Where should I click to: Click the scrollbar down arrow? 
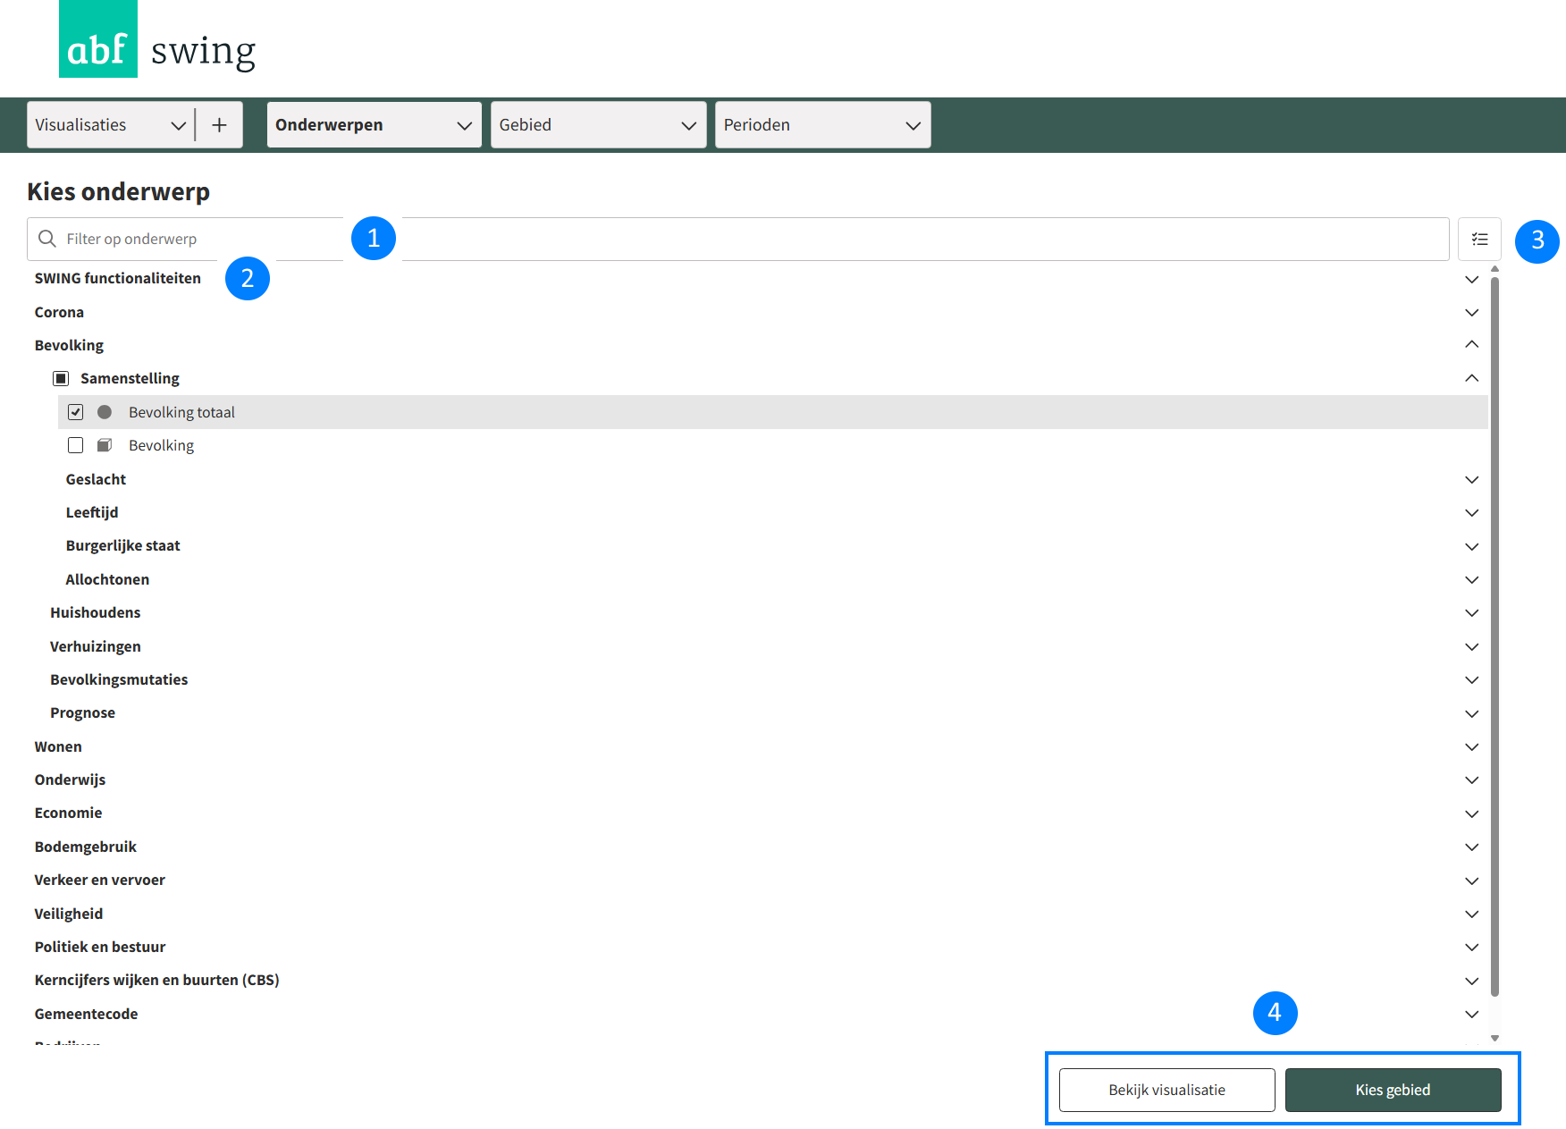1494,1038
